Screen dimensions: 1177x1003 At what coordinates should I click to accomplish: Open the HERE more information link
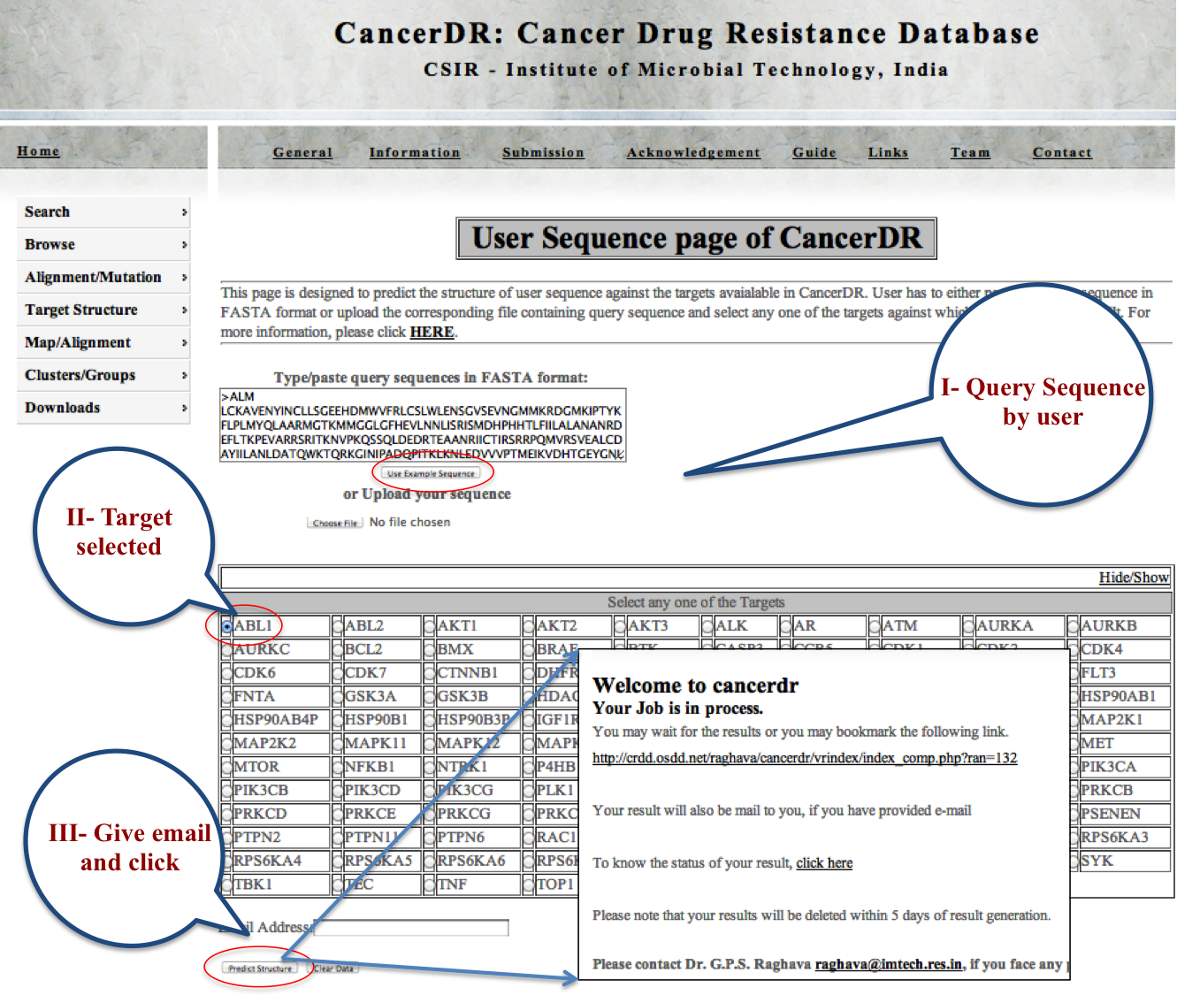(x=432, y=333)
